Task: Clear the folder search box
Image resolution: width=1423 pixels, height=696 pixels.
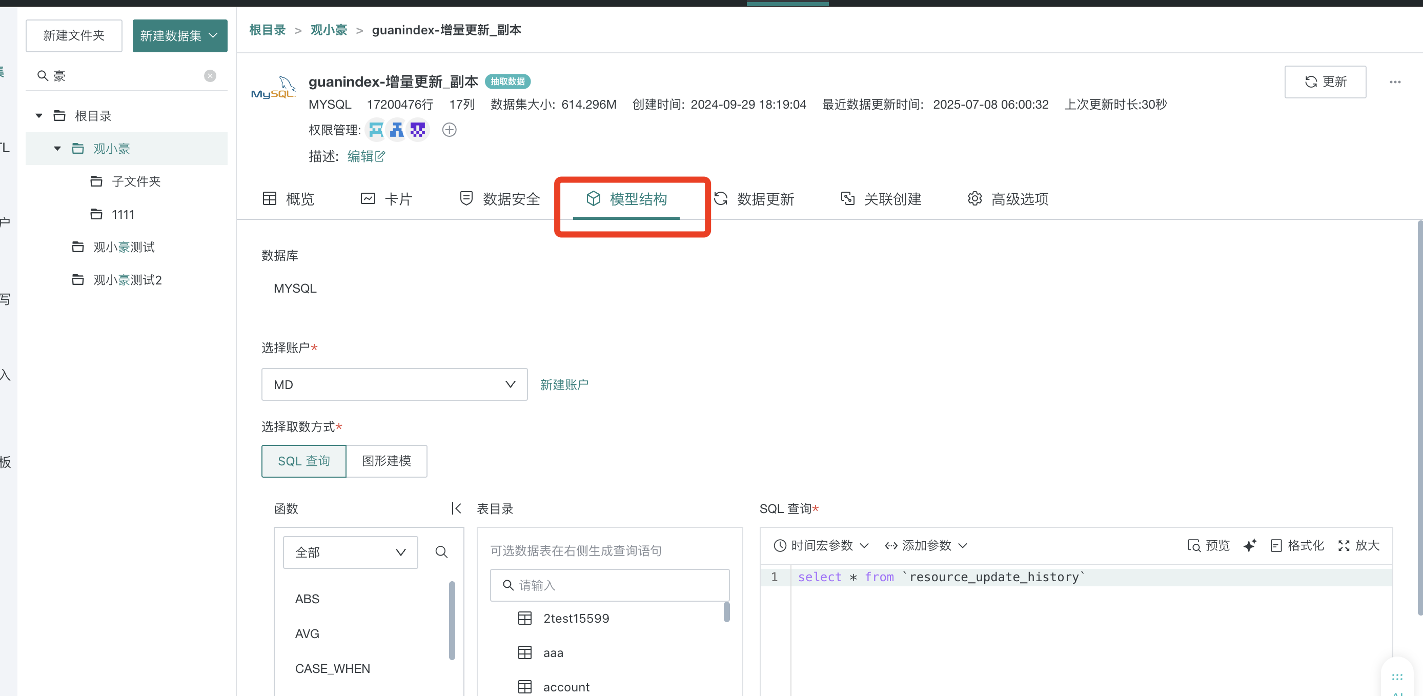Action: [210, 76]
